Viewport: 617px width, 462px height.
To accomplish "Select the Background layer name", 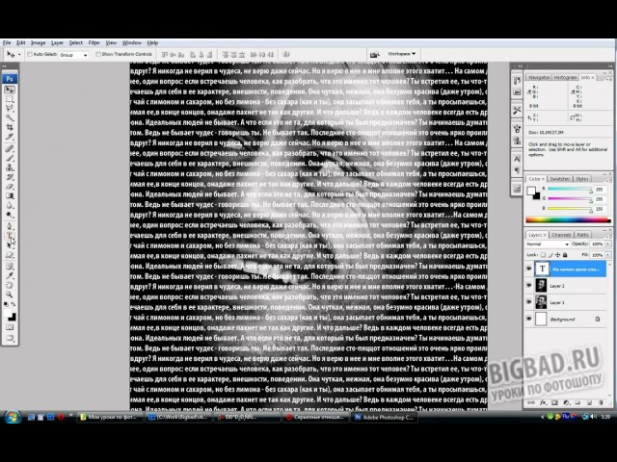I will 562,320.
